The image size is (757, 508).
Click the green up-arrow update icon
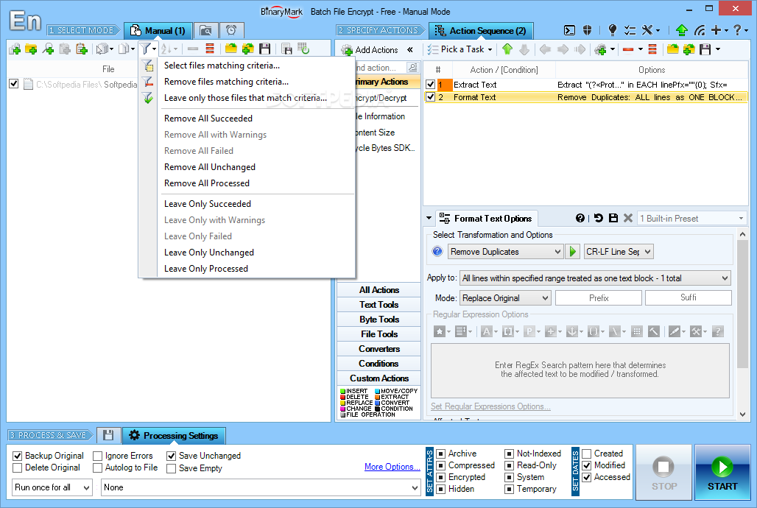[x=682, y=30]
